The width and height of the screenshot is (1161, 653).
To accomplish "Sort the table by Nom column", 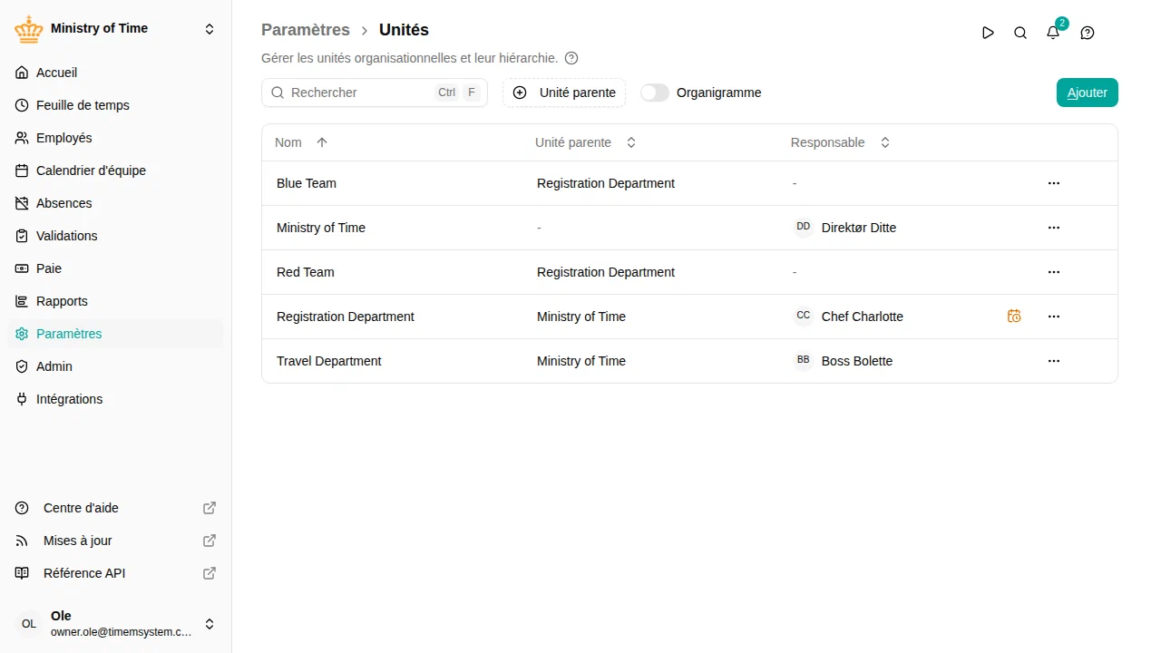I will [301, 142].
